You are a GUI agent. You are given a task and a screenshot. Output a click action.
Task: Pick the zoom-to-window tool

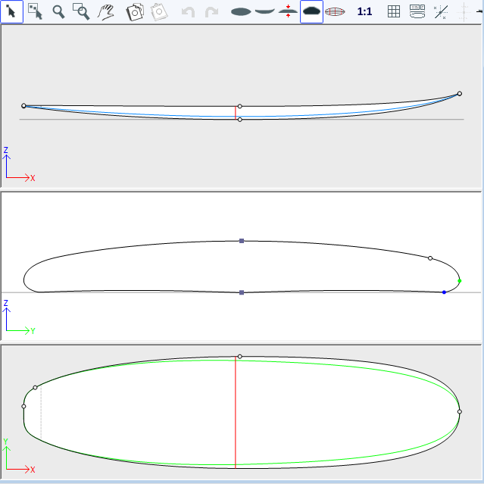coord(81,11)
